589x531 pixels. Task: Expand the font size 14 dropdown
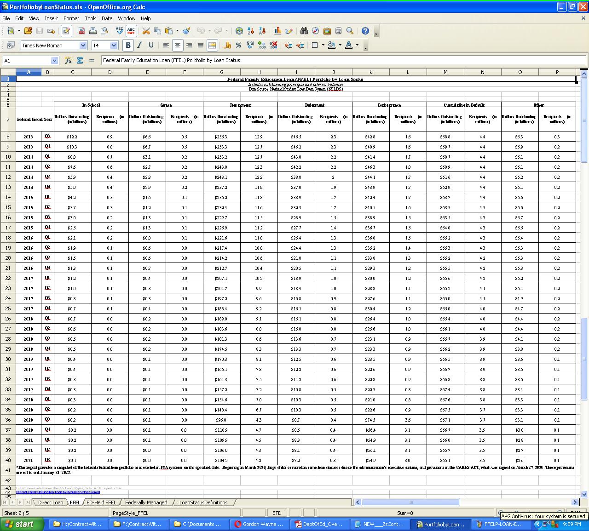[114, 45]
